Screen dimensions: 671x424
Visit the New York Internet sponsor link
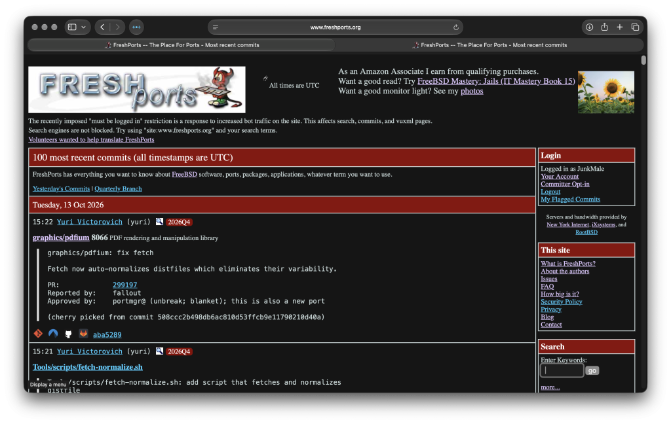click(567, 224)
